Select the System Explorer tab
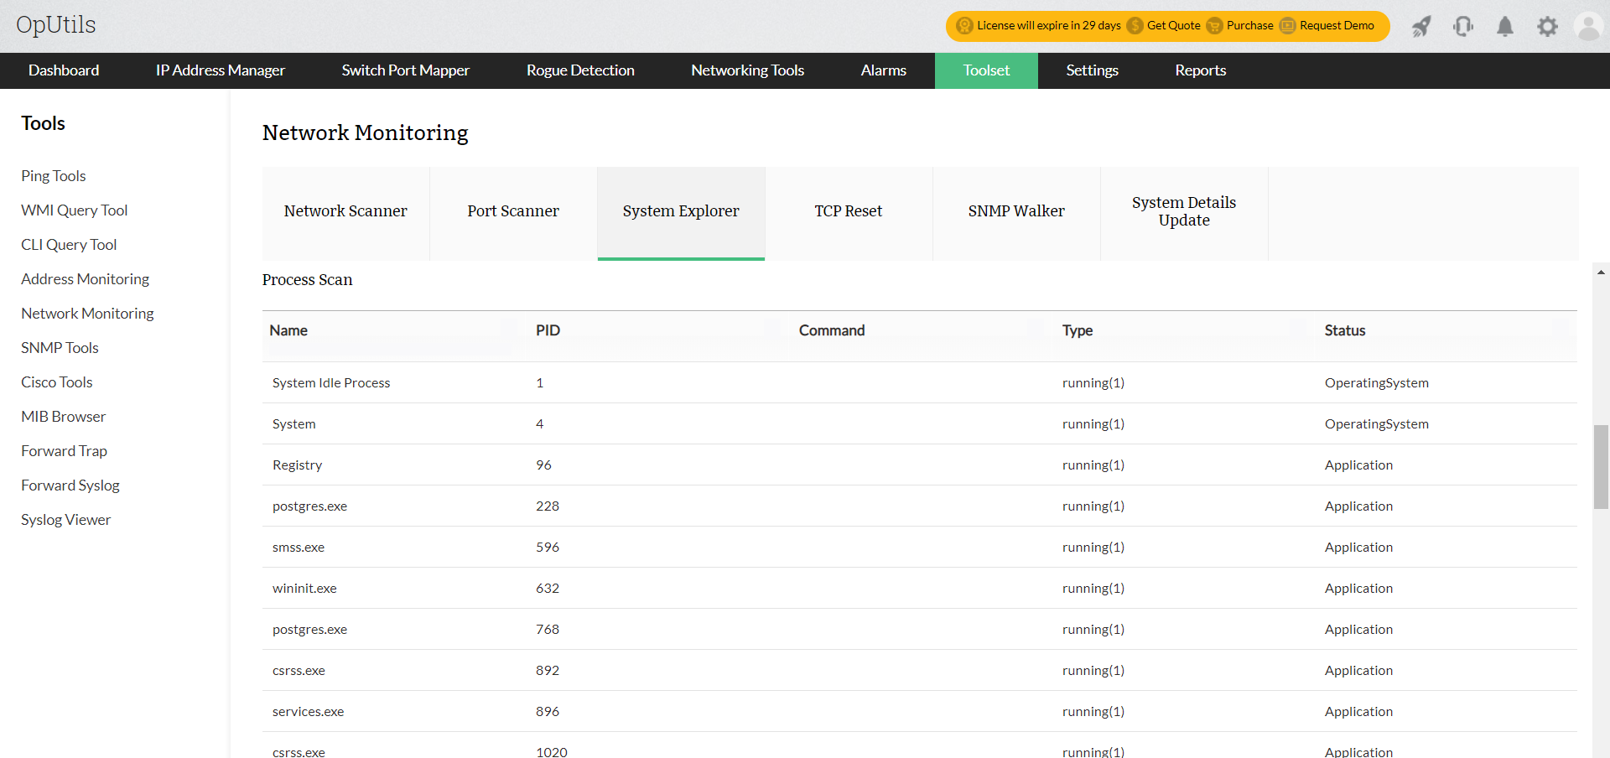Image resolution: width=1610 pixels, height=758 pixels. pos(681,213)
